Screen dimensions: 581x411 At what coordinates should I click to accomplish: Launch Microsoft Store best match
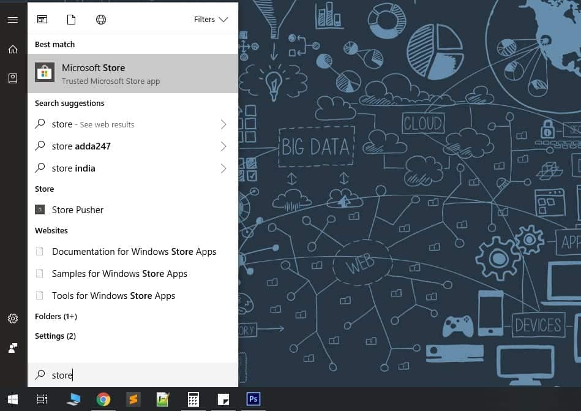133,74
